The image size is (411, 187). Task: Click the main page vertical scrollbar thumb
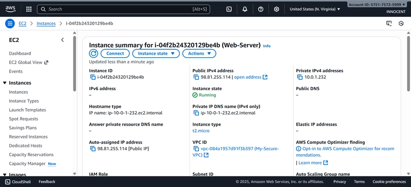(408, 64)
